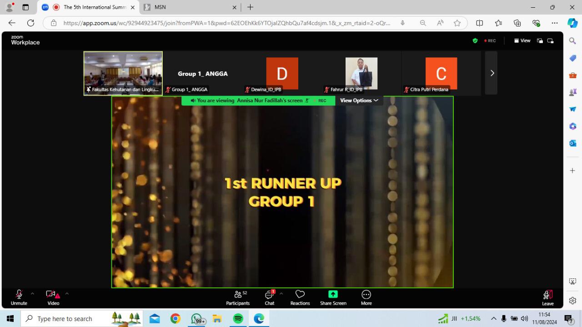Click the green shield encryption icon
This screenshot has width=582, height=327.
point(475,40)
